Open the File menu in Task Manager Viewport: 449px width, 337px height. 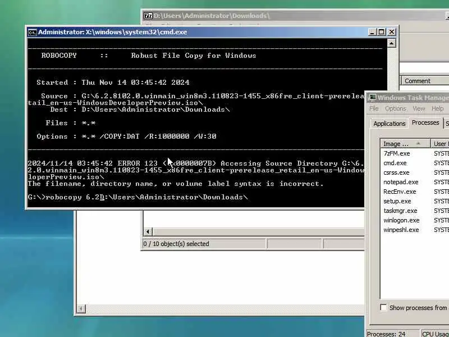pos(374,108)
